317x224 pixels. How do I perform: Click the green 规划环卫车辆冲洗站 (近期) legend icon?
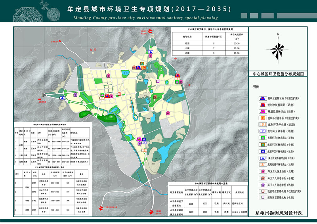[262, 138]
